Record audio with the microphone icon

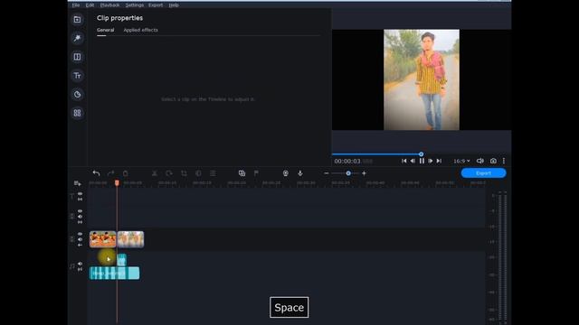click(x=300, y=173)
